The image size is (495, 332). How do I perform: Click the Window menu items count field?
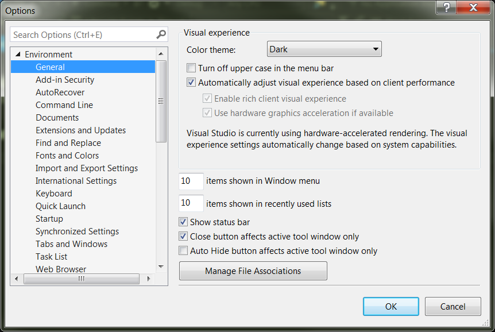[x=191, y=181]
